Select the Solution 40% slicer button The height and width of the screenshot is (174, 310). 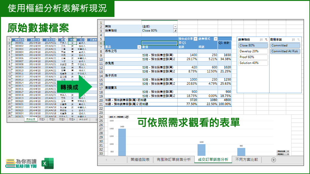tap(253, 63)
